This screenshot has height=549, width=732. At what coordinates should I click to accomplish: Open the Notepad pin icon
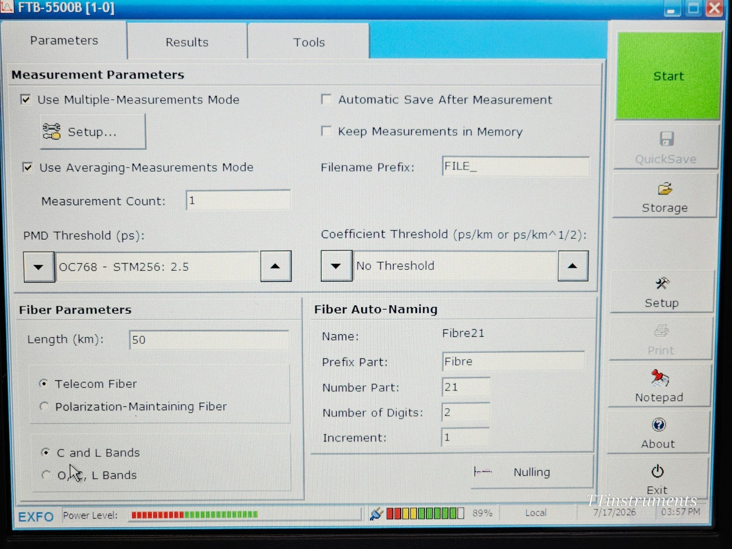click(x=659, y=378)
